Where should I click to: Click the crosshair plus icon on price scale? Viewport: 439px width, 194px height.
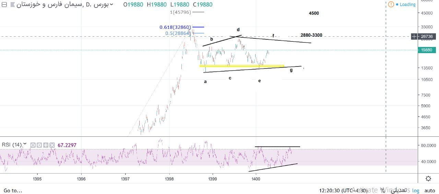pos(415,36)
